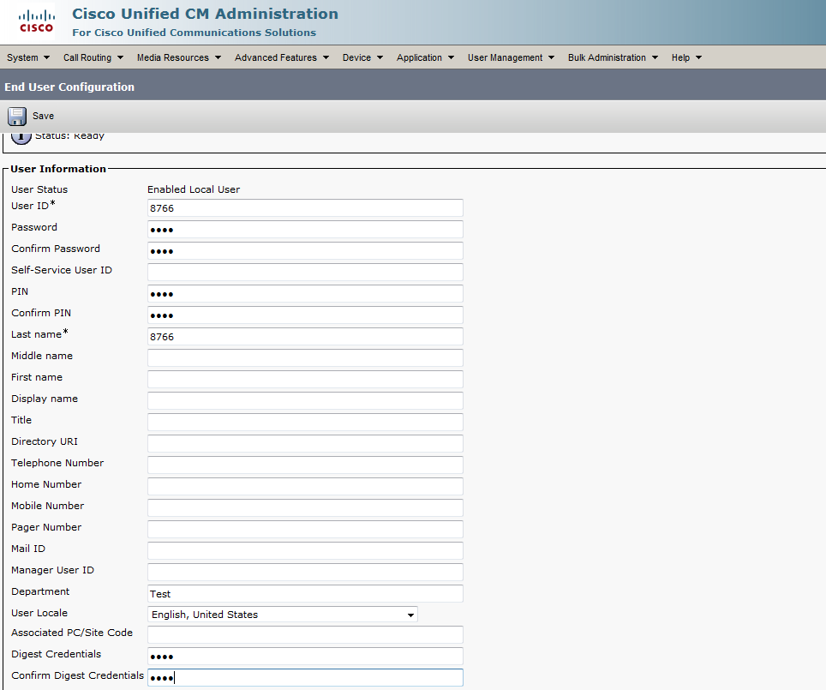Open the User Management menu
826x690 pixels.
point(511,57)
